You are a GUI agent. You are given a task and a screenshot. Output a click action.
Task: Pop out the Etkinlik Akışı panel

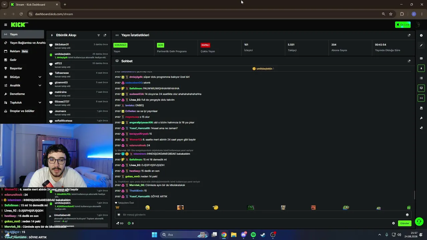coord(105,35)
